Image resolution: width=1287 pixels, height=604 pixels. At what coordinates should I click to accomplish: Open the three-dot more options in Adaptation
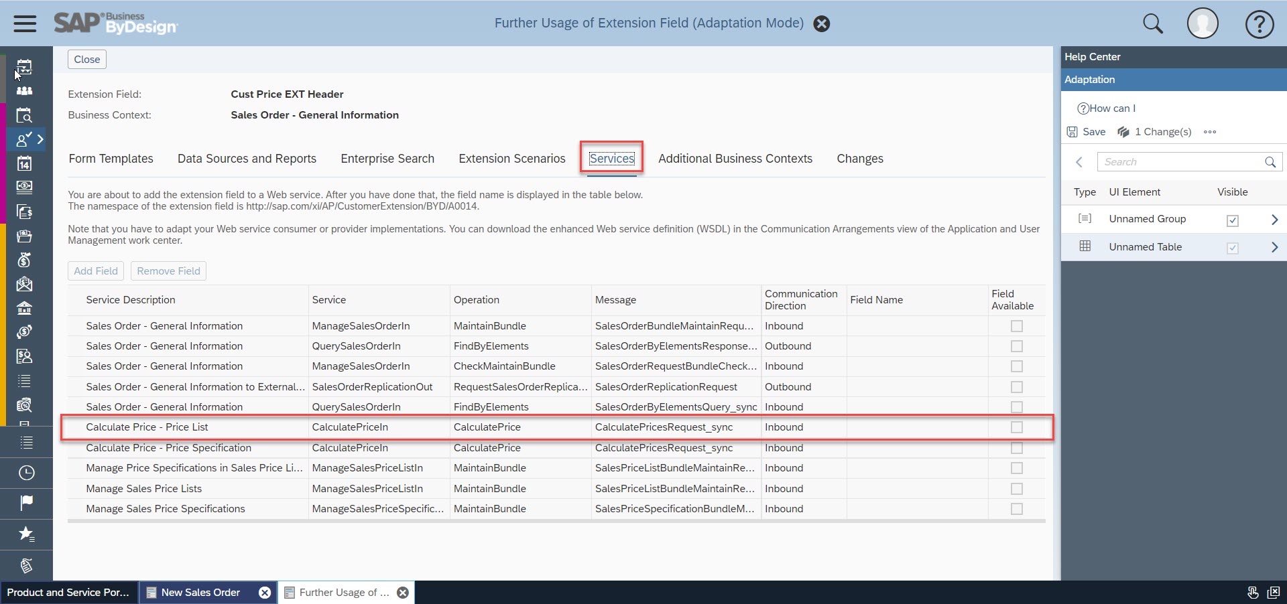[1209, 132]
